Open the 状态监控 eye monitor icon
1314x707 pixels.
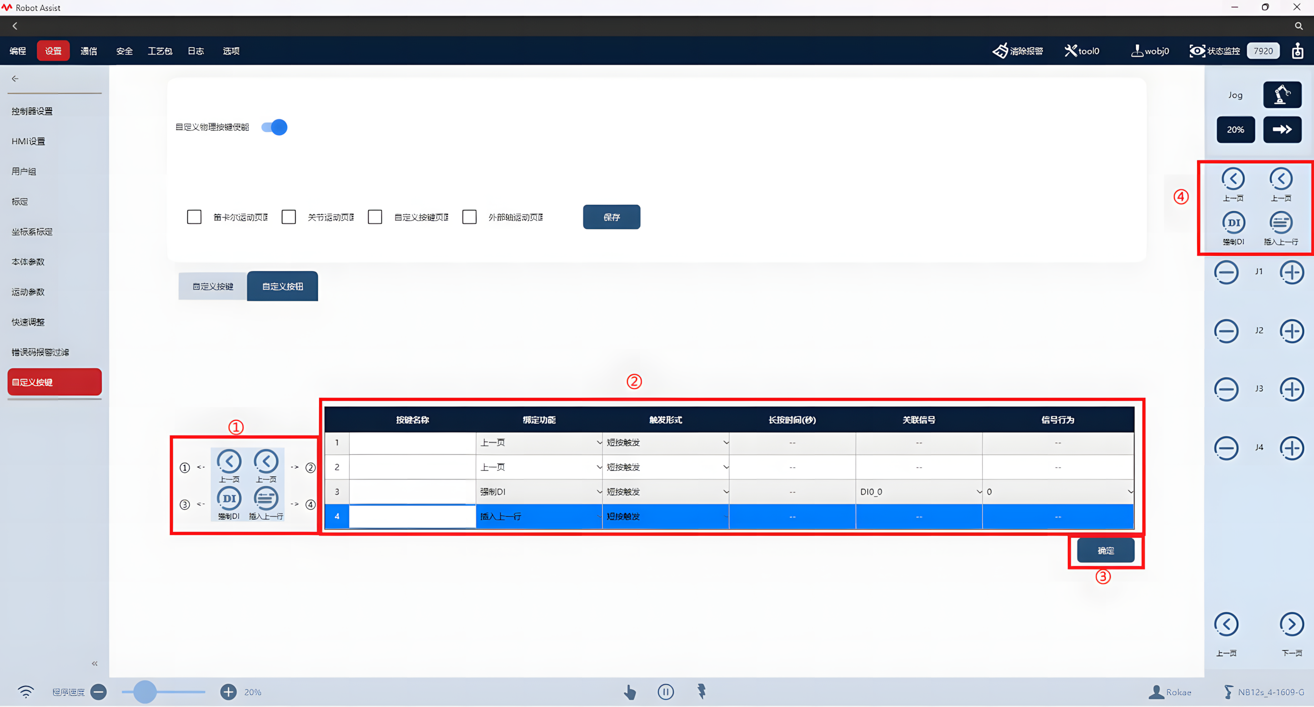[1197, 50]
